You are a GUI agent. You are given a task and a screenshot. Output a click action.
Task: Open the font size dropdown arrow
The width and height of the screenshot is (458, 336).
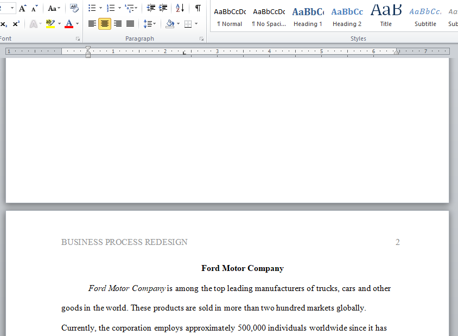point(12,8)
